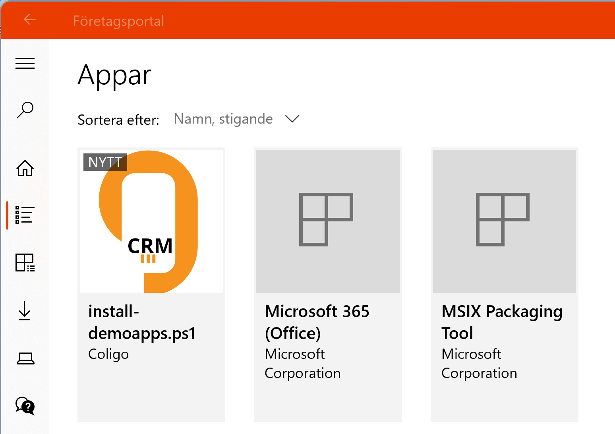615x434 pixels.
Task: Expand the sort order chevron arrow
Action: (x=292, y=119)
